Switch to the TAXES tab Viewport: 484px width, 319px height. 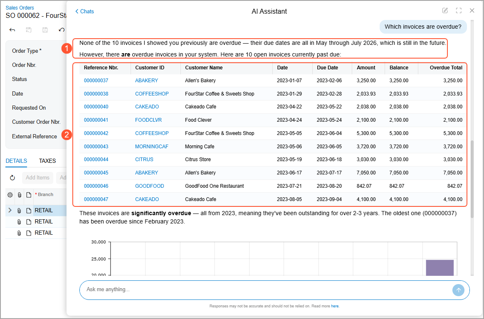coord(47,161)
